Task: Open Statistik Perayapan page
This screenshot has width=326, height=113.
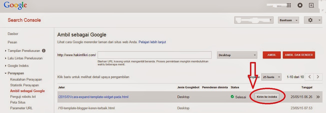Action: pos(24,85)
